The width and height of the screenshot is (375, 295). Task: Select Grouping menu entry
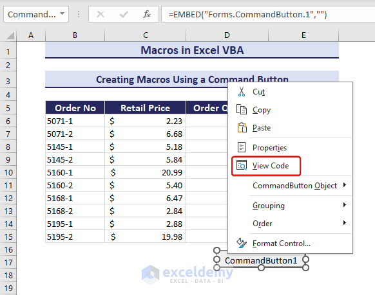(290, 205)
